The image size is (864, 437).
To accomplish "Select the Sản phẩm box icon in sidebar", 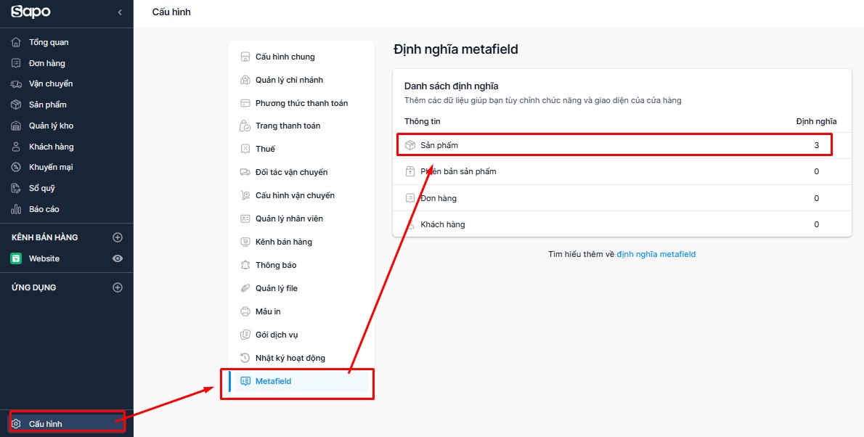I will pyautogui.click(x=17, y=105).
